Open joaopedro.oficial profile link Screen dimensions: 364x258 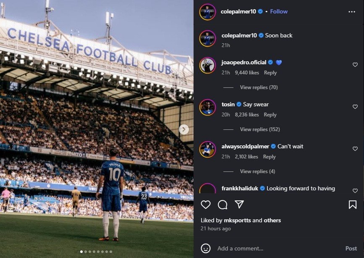(x=244, y=63)
